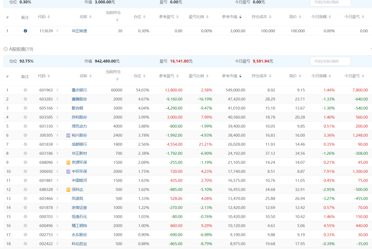
Task: Open the note icon for 赛腾股份
Action: (25, 99)
